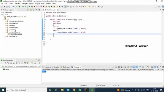Close the SwitchDemo.java editor tab
This screenshot has height=92, width=164.
58,10
